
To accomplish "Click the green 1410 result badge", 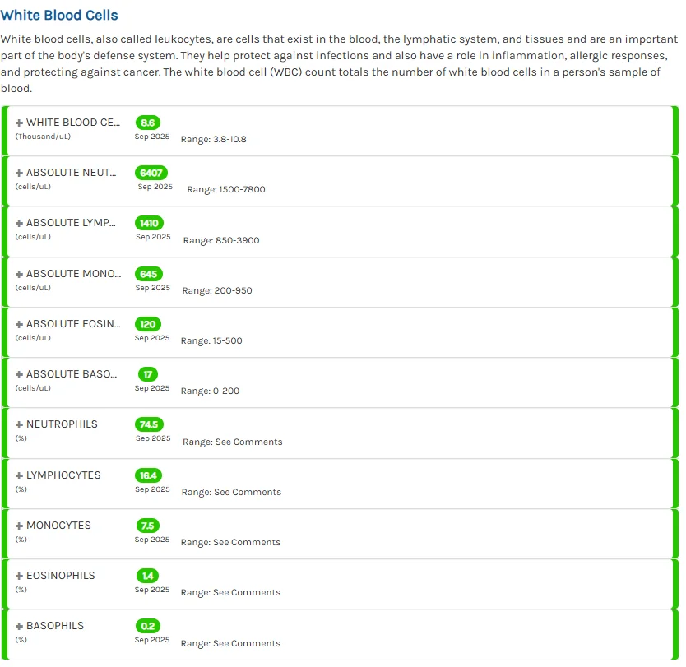I will tap(149, 223).
